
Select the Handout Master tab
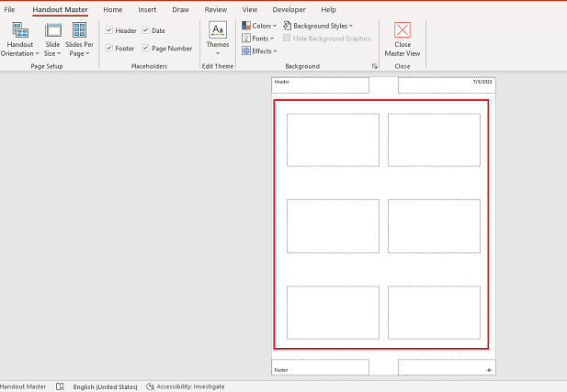pos(60,10)
